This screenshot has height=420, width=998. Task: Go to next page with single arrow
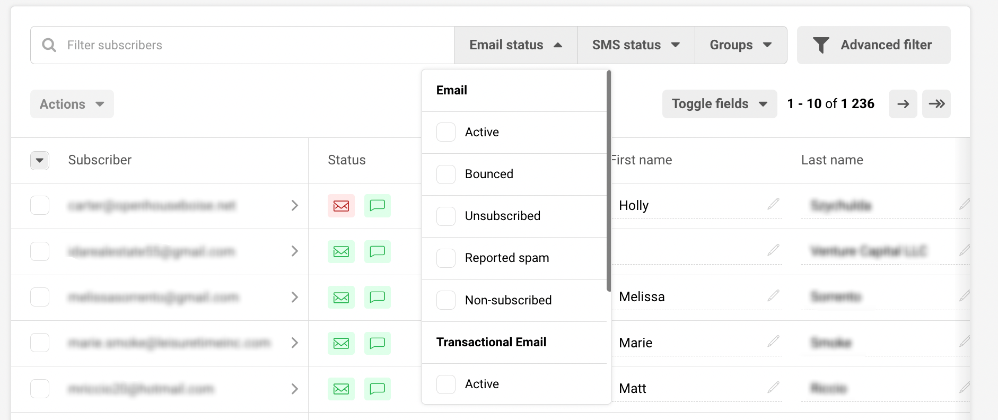pyautogui.click(x=903, y=104)
